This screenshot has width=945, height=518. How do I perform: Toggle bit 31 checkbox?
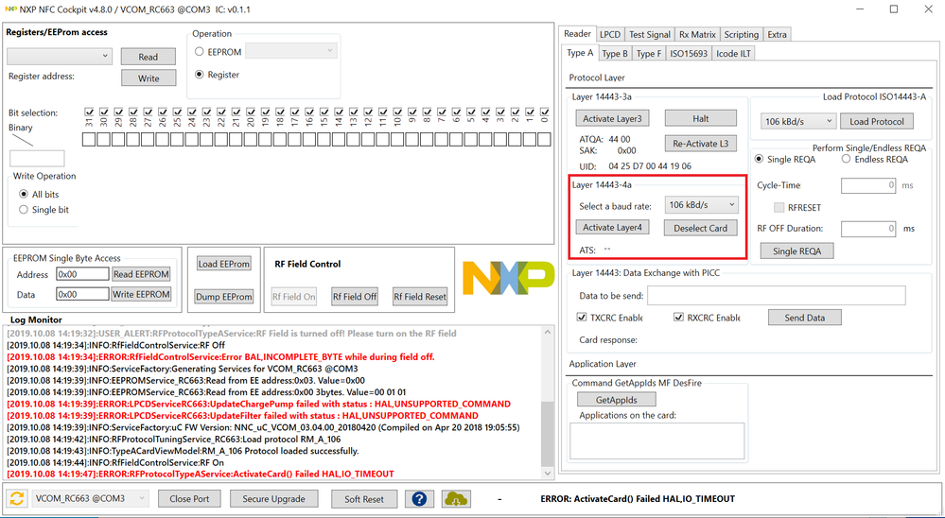coord(89,112)
